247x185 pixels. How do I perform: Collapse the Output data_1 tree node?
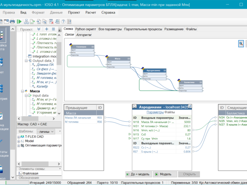pyautogui.click(x=26, y=61)
